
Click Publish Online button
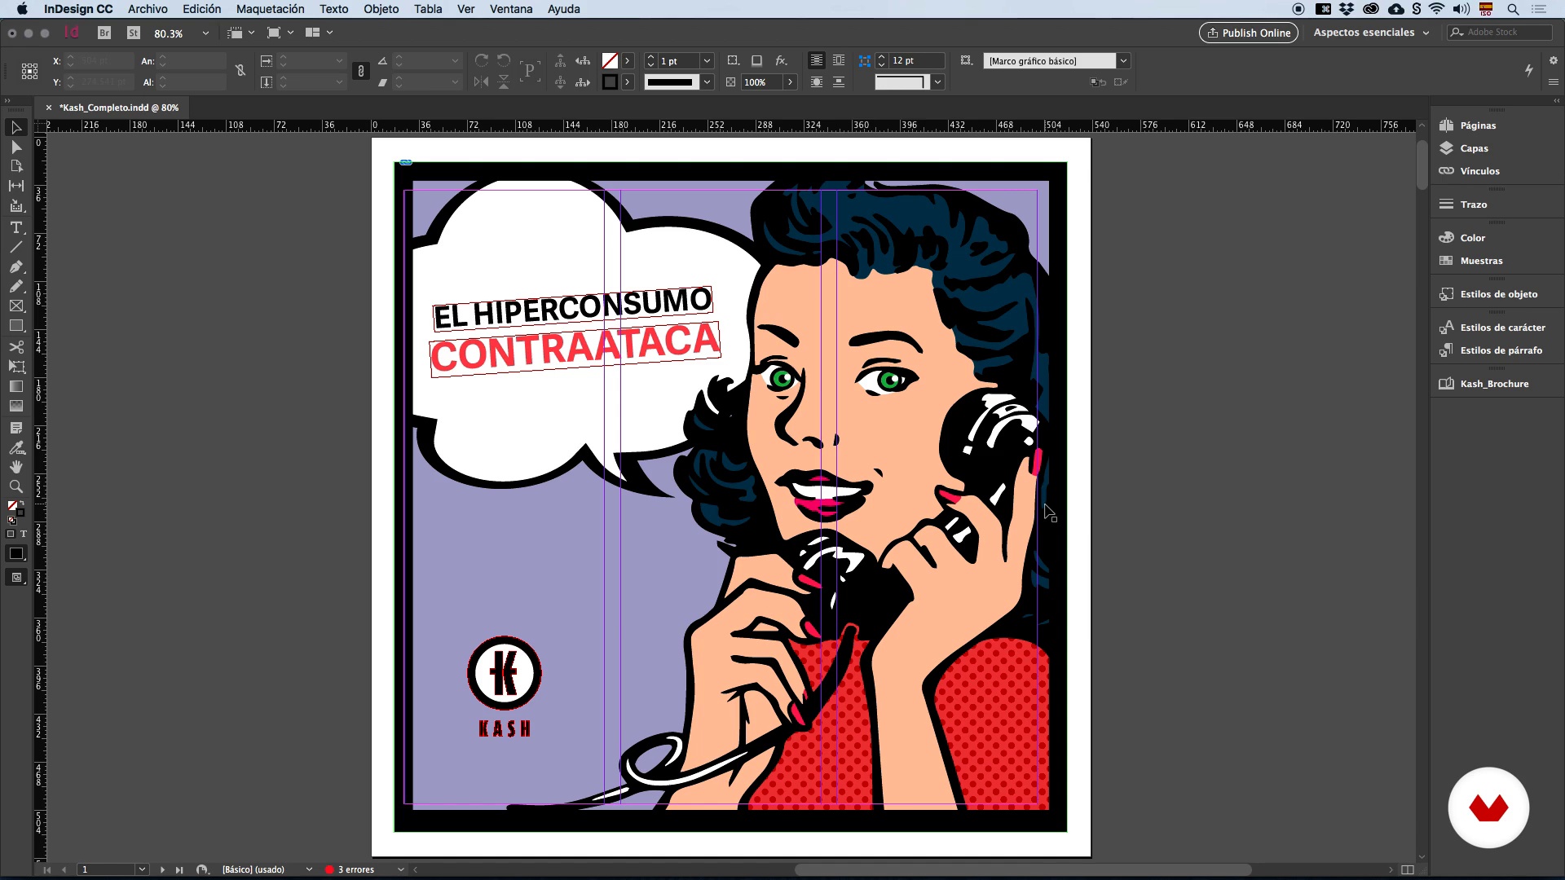click(x=1248, y=33)
